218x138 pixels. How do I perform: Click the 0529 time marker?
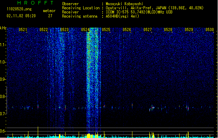point(189,30)
